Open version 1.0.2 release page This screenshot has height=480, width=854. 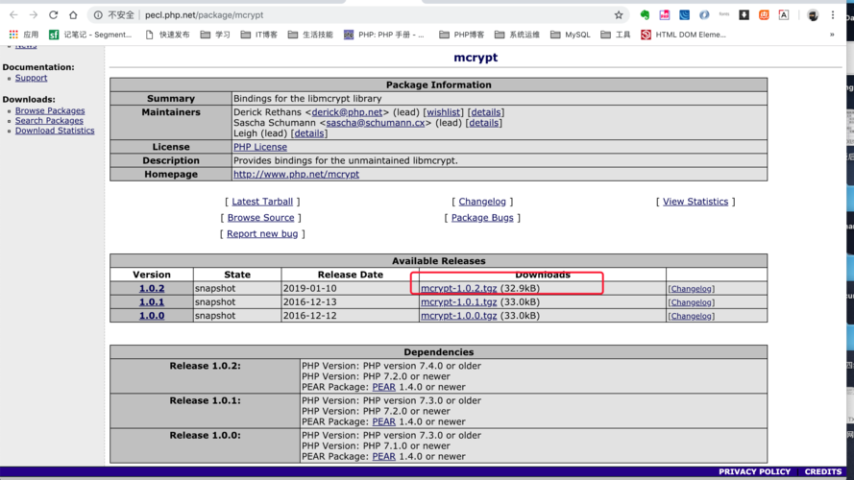pos(152,288)
